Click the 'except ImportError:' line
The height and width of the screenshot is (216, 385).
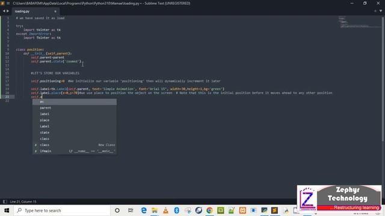(x=34, y=34)
